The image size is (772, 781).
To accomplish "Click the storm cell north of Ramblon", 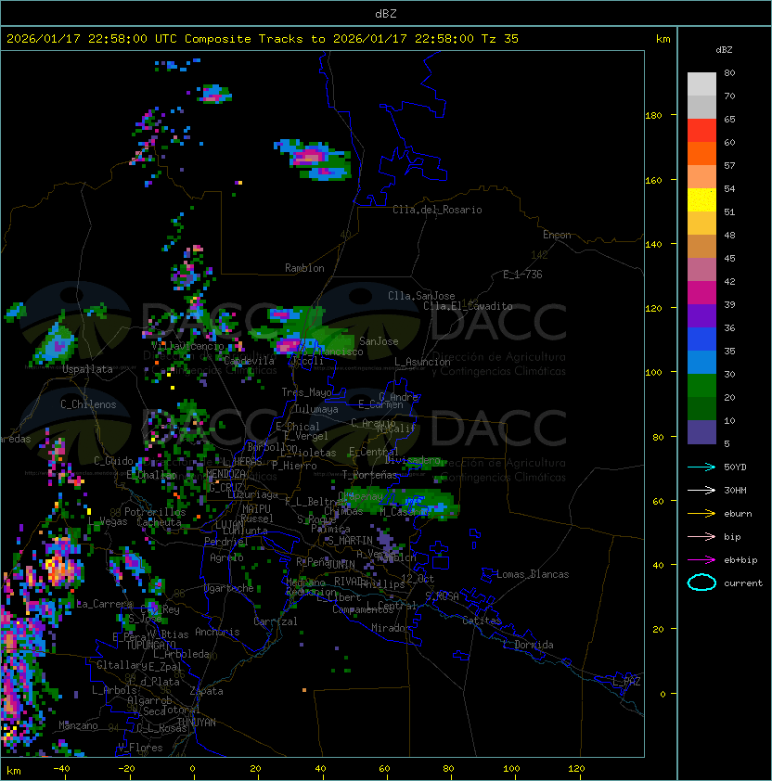I will coord(313,160).
